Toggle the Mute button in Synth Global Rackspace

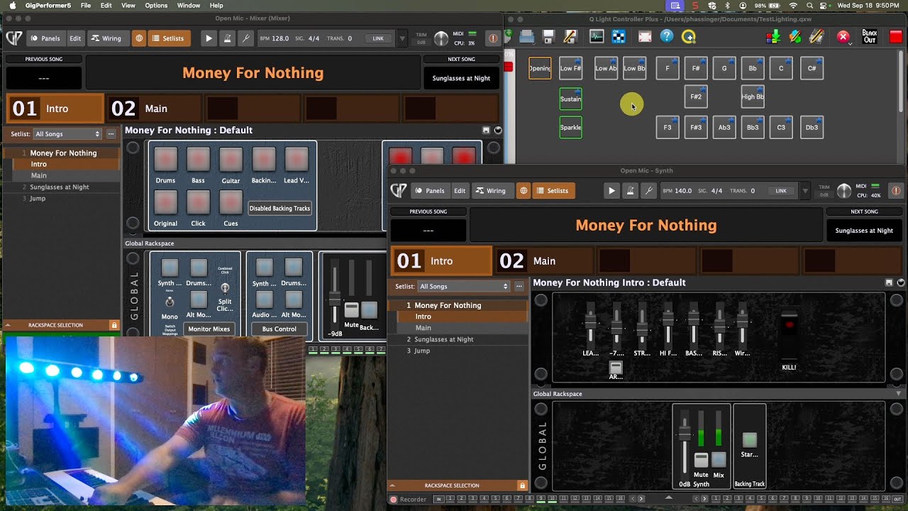click(x=701, y=460)
